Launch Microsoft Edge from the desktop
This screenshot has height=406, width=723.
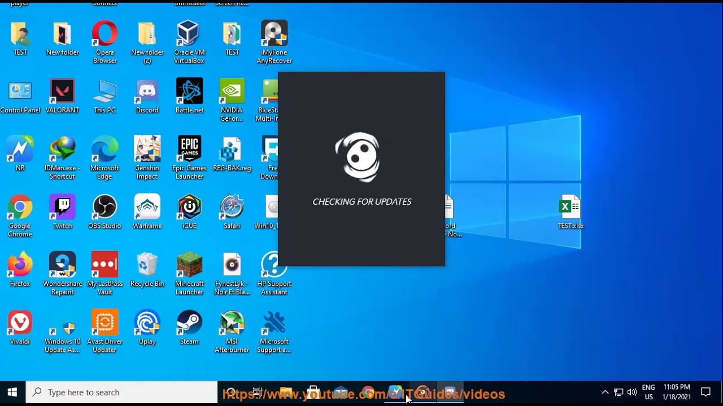(104, 158)
